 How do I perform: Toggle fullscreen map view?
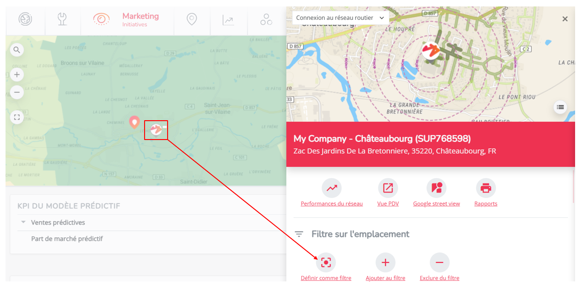17,117
